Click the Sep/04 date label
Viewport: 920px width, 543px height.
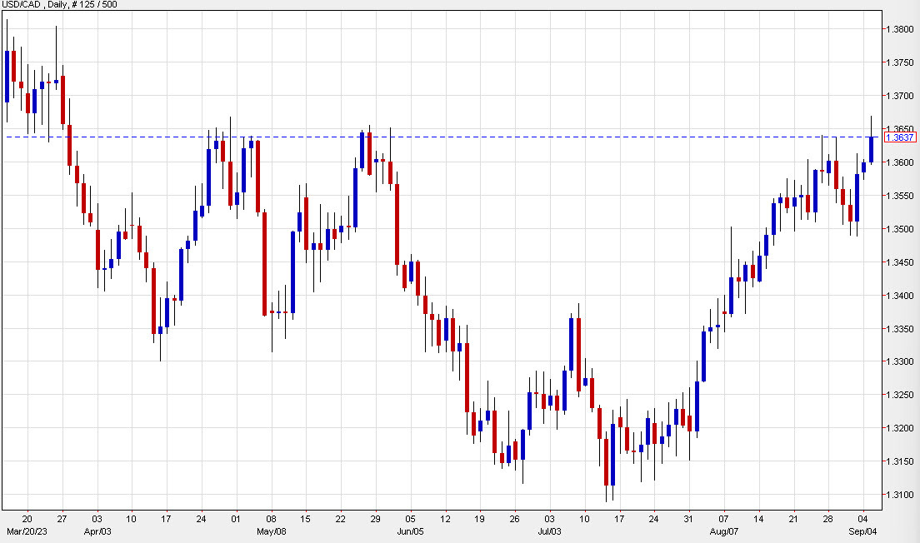click(x=863, y=532)
